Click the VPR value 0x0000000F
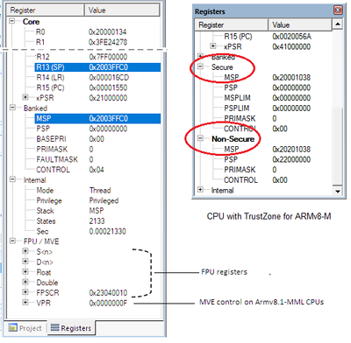351x343 pixels. click(x=108, y=303)
